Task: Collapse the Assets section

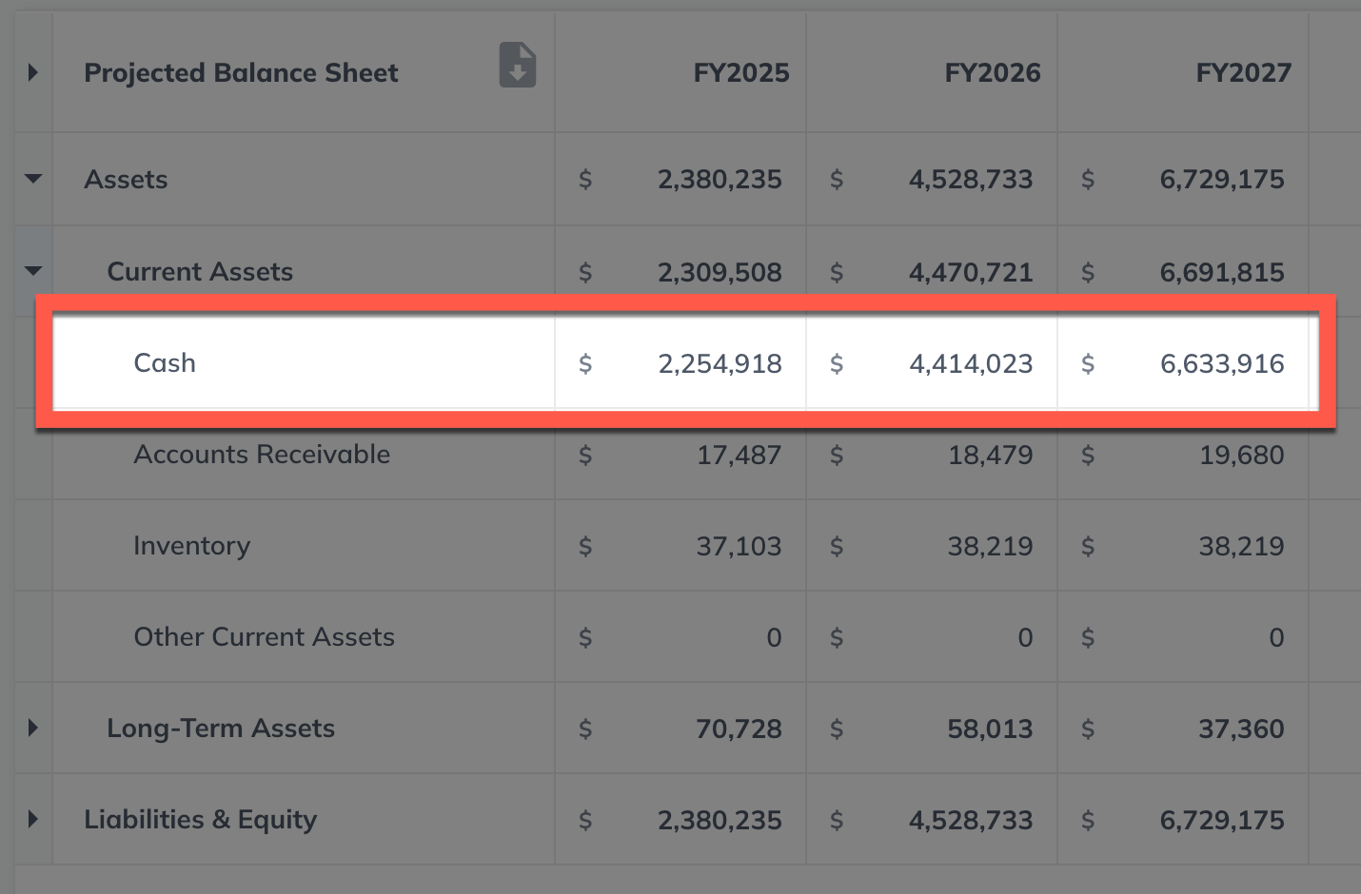Action: 33,179
